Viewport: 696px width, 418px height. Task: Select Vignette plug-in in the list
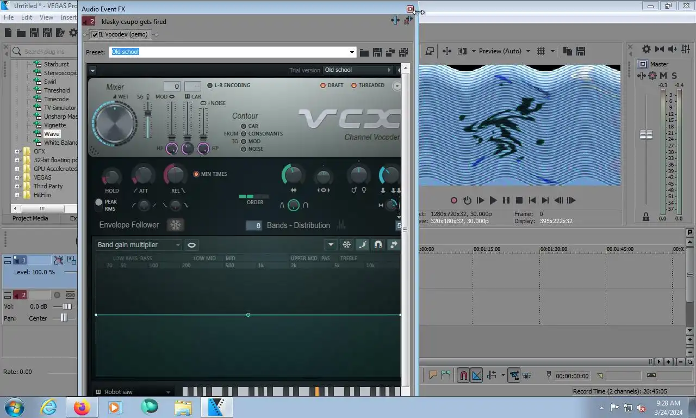click(55, 125)
